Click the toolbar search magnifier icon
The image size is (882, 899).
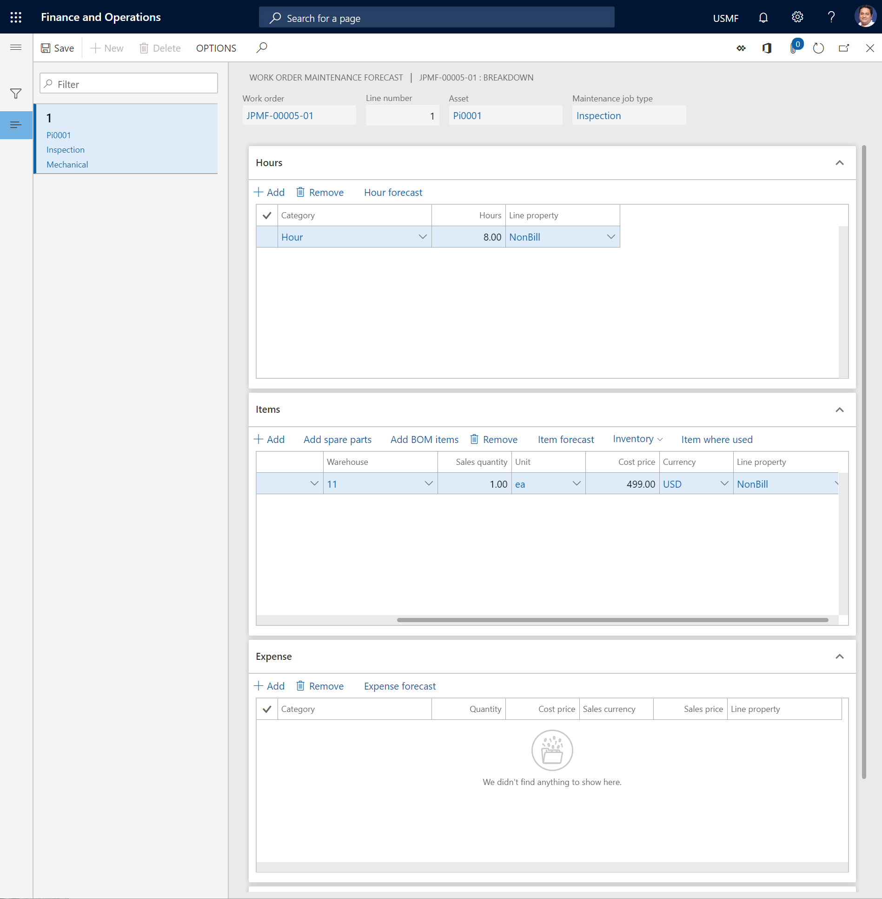[x=262, y=47]
